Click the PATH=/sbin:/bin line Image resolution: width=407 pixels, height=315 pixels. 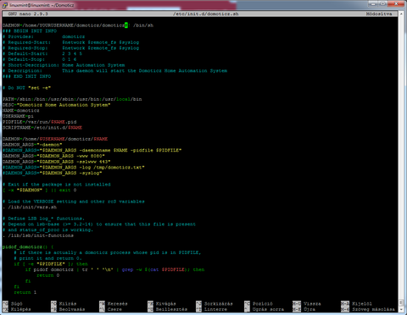[x=72, y=99]
